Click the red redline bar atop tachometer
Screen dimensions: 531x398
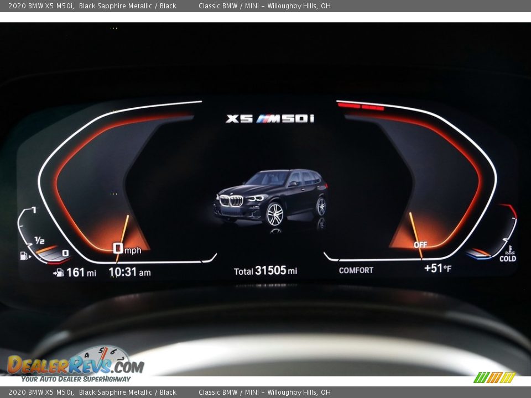[x=361, y=107]
